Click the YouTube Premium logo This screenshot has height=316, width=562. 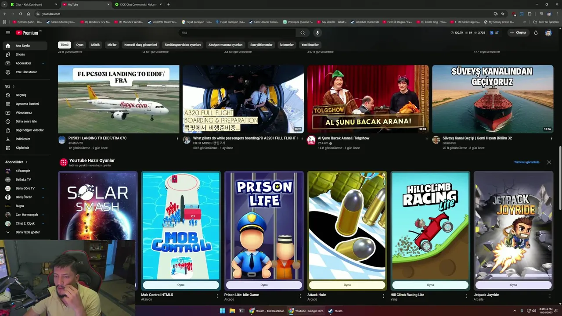pyautogui.click(x=28, y=32)
